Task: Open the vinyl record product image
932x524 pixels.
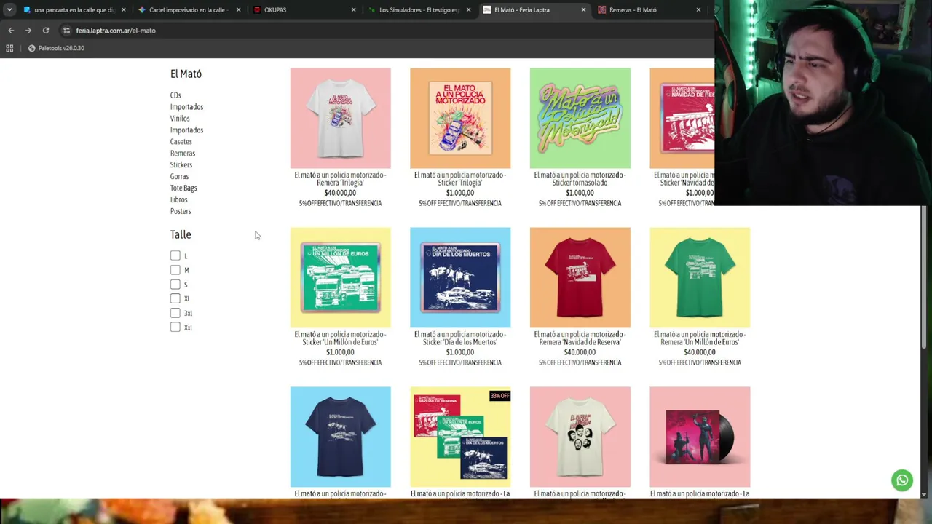Action: [x=700, y=437]
